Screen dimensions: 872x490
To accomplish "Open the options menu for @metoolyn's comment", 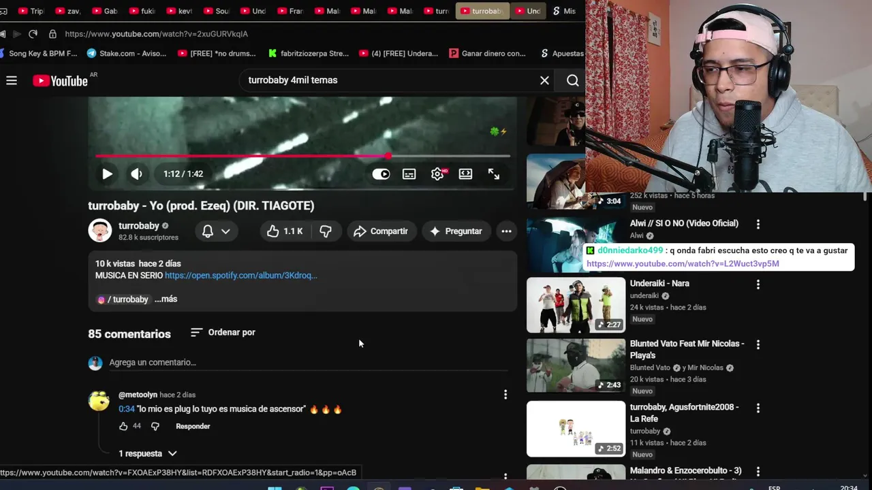I will click(505, 395).
